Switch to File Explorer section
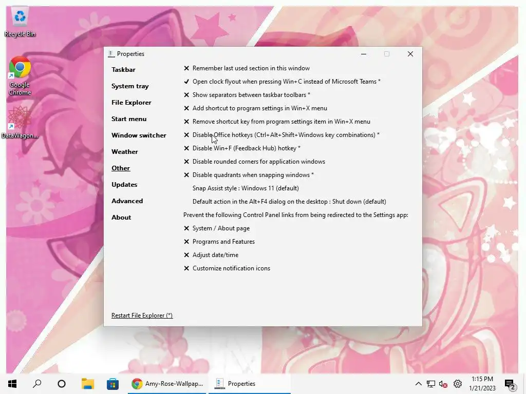This screenshot has width=526, height=394. coord(131,103)
